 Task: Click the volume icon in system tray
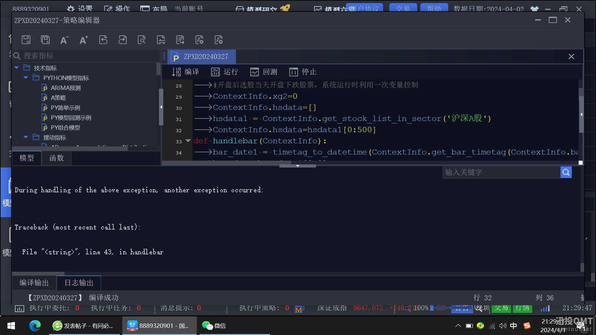click(503, 326)
